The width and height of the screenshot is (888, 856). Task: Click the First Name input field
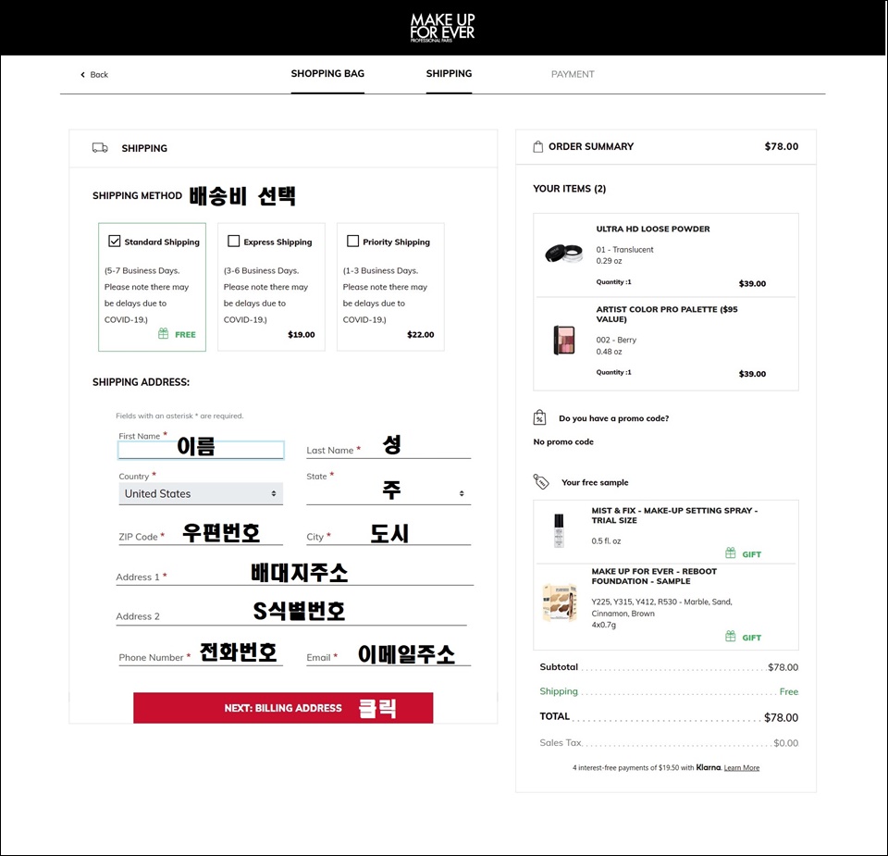[x=201, y=450]
